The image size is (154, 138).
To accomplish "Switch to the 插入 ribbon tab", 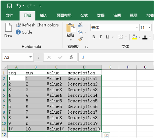I will click(x=44, y=16).
